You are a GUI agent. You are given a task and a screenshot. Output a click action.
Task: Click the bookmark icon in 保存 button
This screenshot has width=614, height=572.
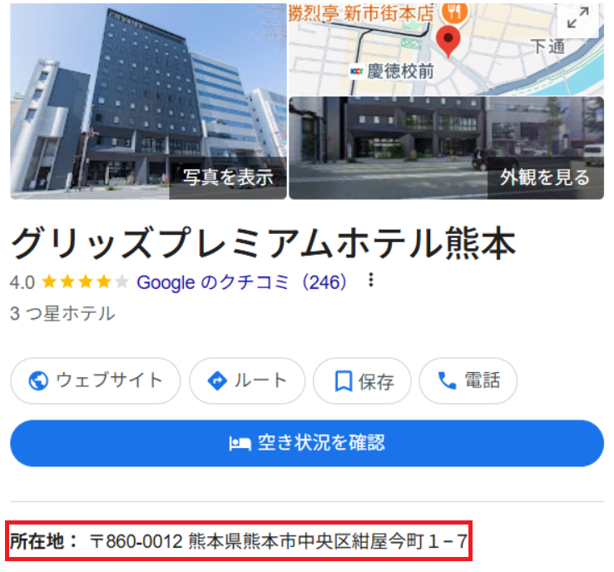[x=344, y=381]
